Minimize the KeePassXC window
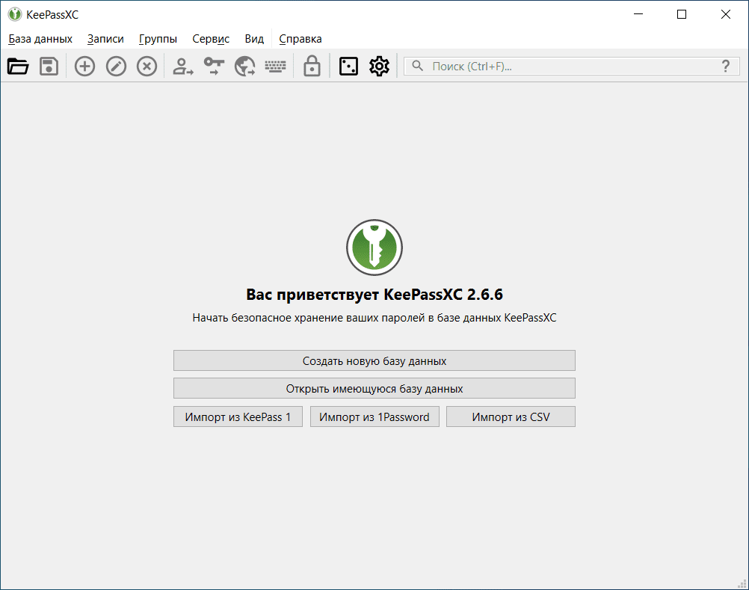749x590 pixels. click(x=638, y=14)
